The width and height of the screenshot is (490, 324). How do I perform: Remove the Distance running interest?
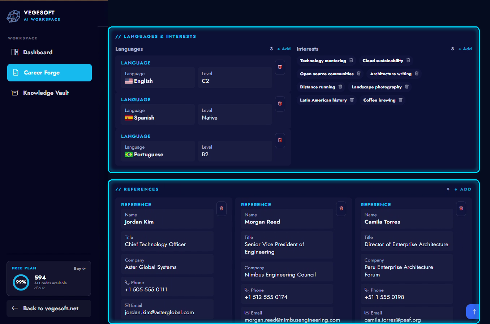[x=340, y=87]
